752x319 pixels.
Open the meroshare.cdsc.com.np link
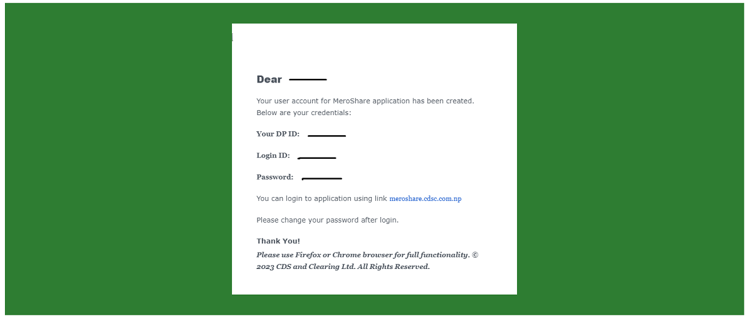(x=426, y=199)
